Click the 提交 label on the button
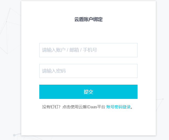This screenshot has height=140, width=169. tap(88, 92)
